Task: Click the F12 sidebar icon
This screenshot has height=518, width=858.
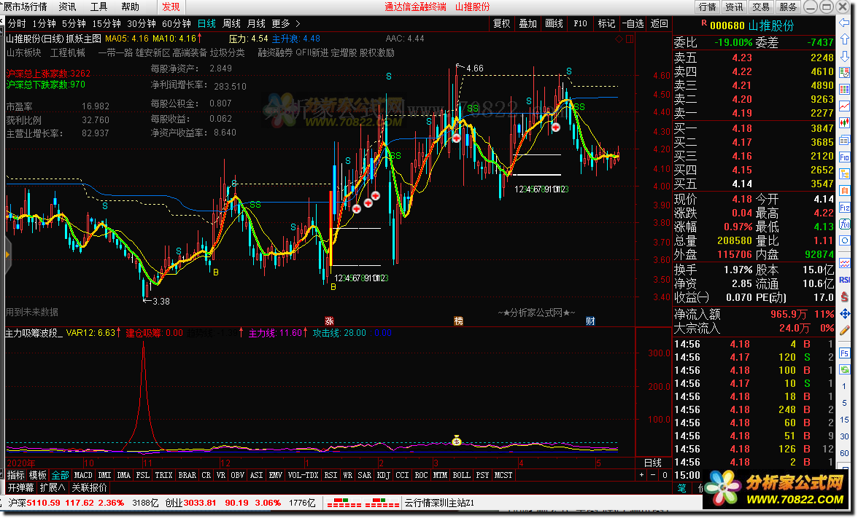Action: [844, 208]
